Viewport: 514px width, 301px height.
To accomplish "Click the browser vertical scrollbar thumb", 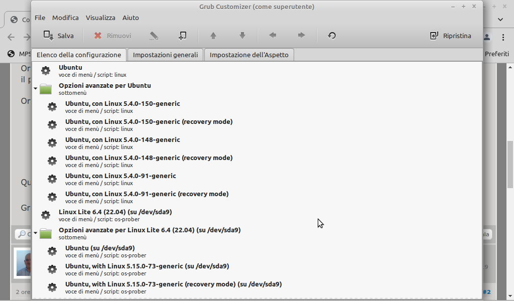I will tap(510, 164).
